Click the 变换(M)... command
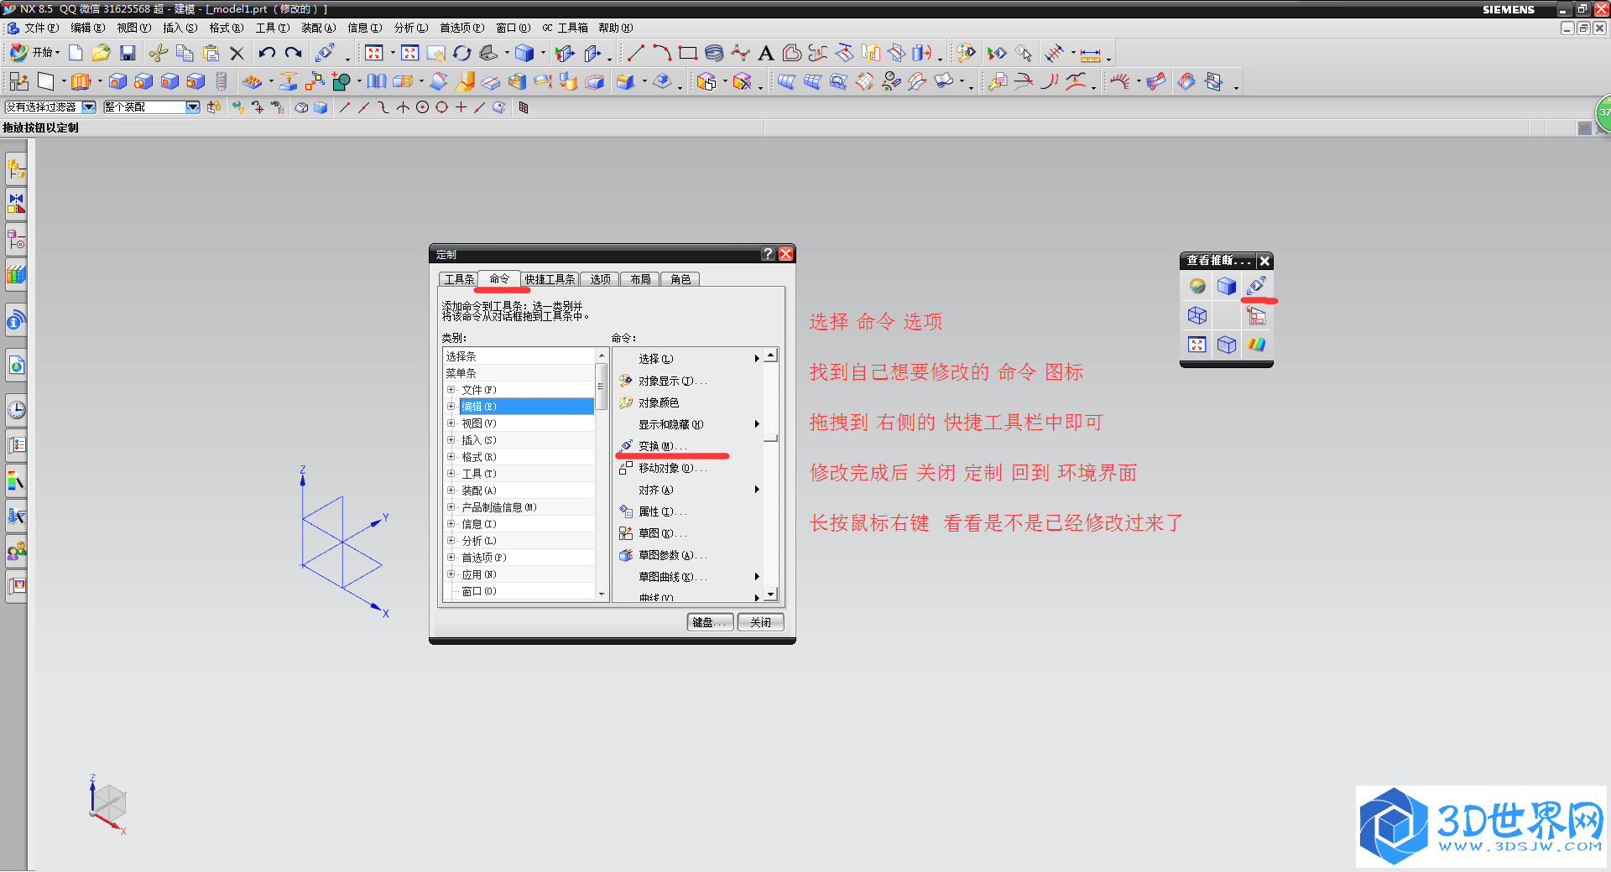Screen dimensions: 1611x872 pyautogui.click(x=661, y=446)
